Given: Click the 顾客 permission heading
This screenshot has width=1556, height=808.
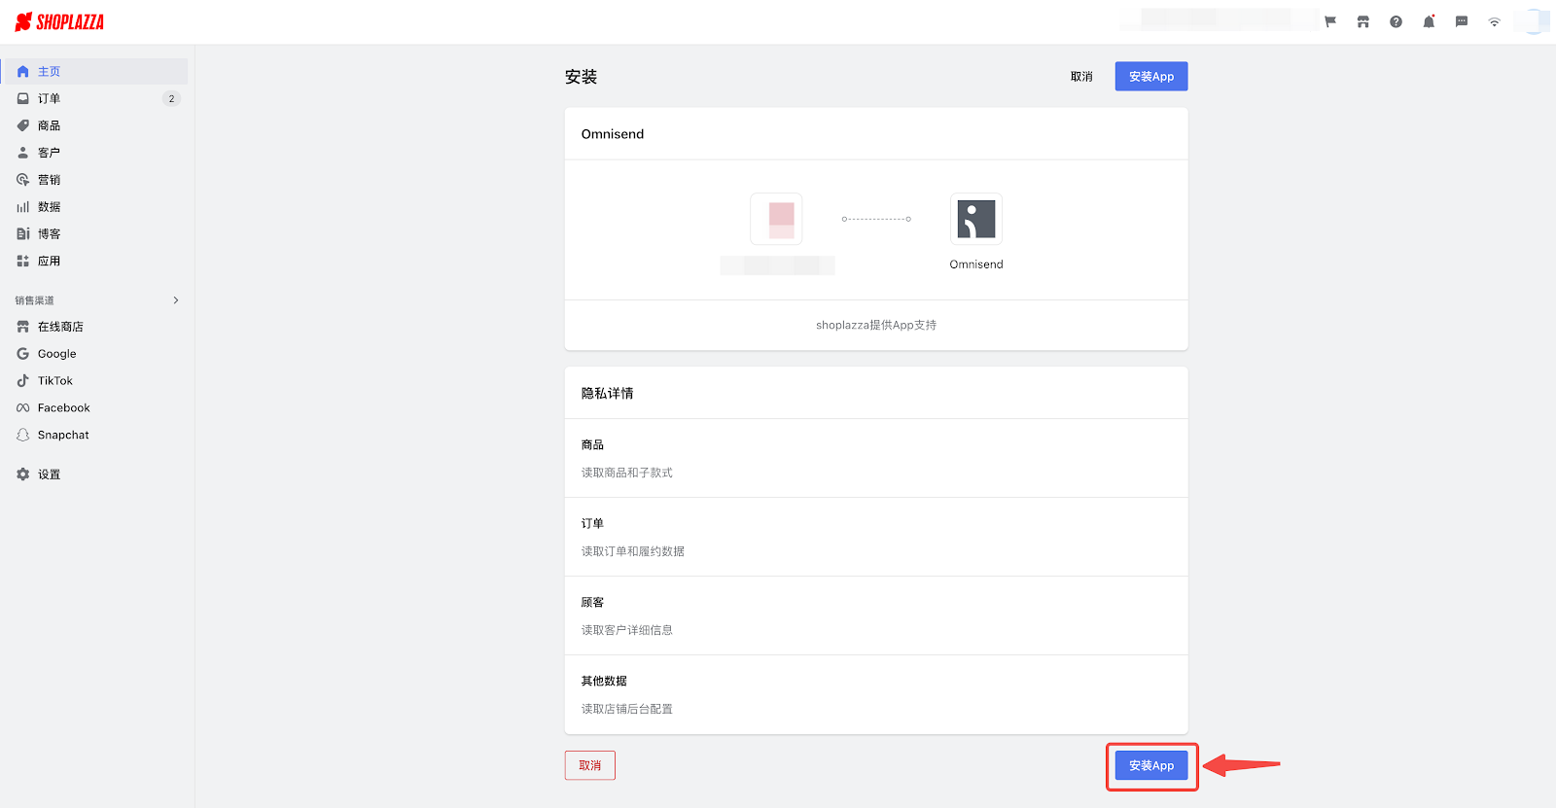Looking at the screenshot, I should tap(593, 602).
